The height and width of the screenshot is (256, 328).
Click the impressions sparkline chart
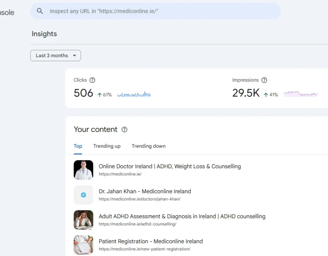(x=301, y=94)
